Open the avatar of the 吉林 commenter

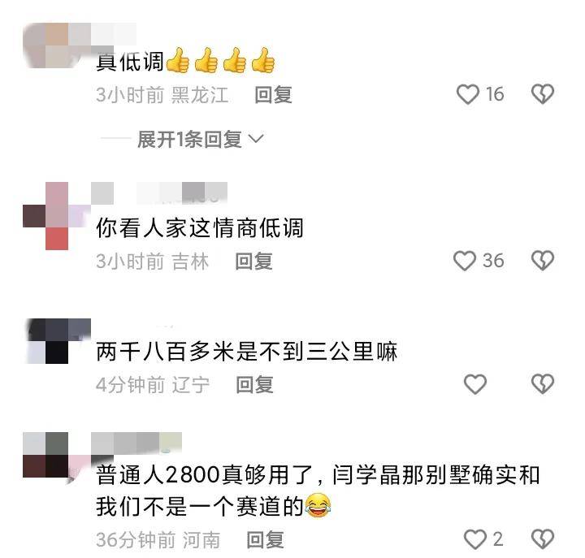click(x=56, y=215)
